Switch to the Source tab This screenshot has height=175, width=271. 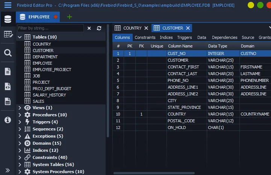[x=248, y=37]
